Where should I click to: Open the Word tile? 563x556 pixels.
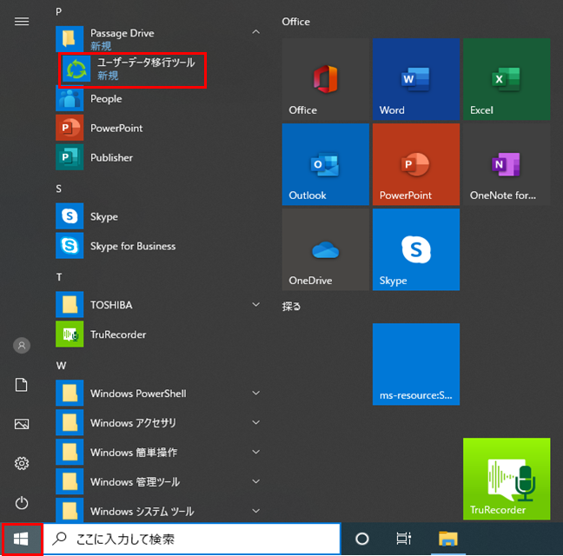point(416,79)
